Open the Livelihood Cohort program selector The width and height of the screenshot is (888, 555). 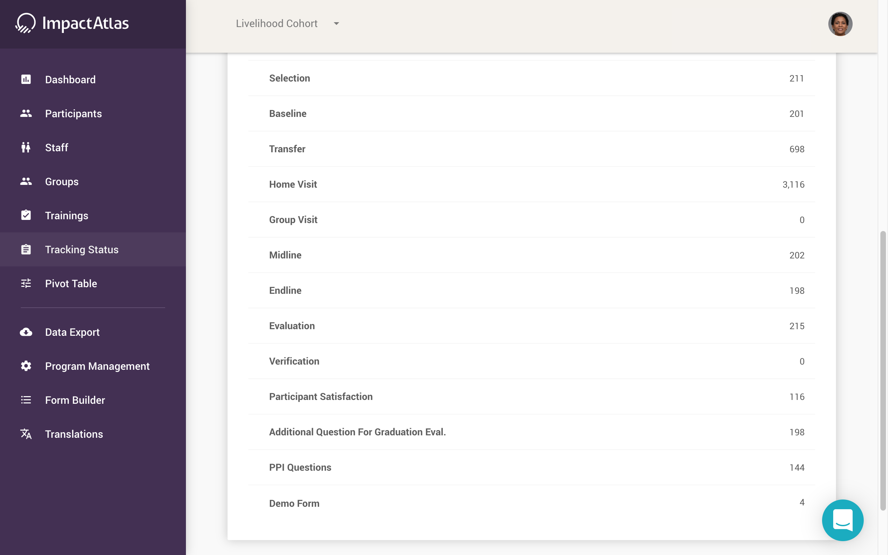point(277,24)
